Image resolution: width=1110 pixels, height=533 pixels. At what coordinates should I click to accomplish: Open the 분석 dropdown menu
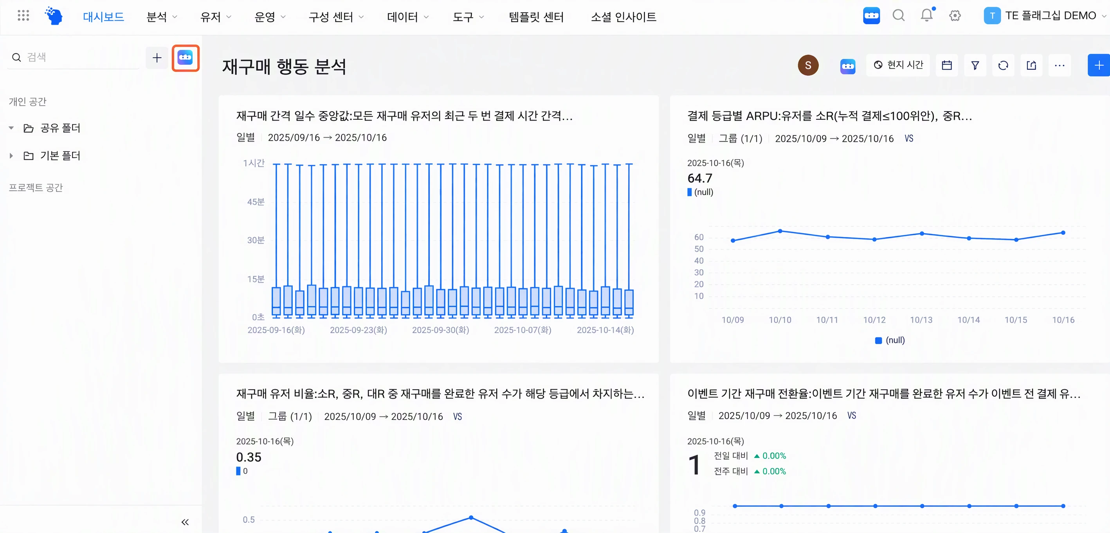point(162,17)
